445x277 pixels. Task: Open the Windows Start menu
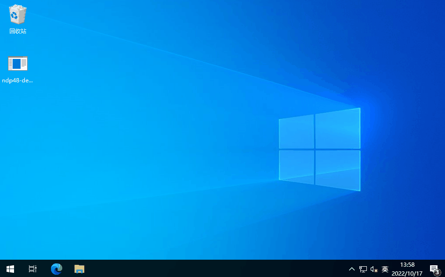[x=10, y=269]
